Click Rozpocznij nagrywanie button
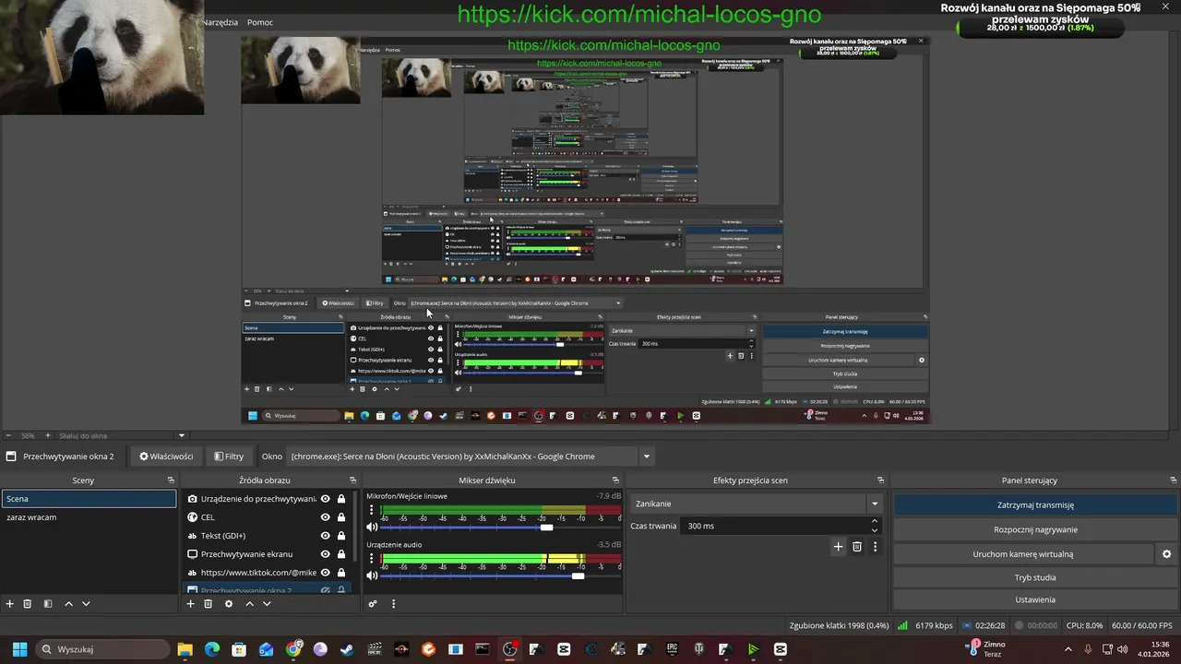1181x664 pixels. [1035, 529]
